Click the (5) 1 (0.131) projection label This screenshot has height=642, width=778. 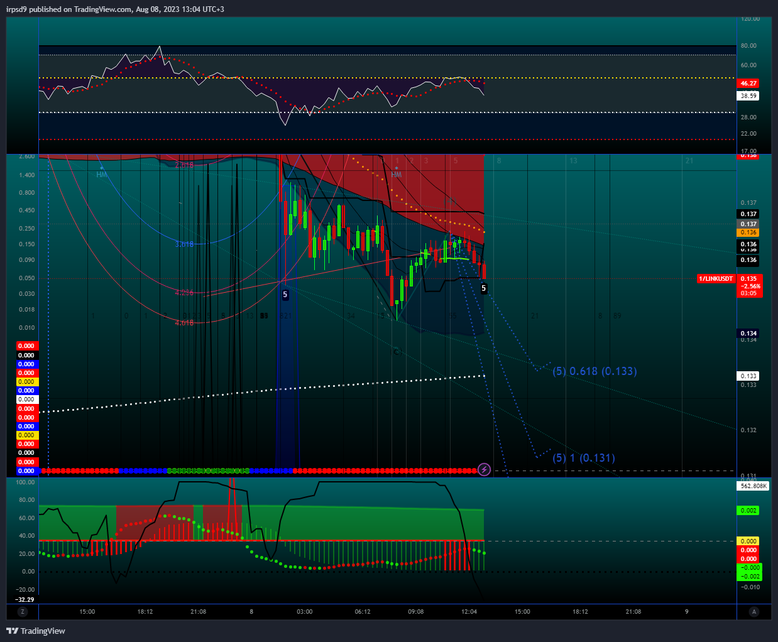click(x=584, y=458)
